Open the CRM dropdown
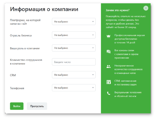Screen dimensions: 157x119 (74, 75)
